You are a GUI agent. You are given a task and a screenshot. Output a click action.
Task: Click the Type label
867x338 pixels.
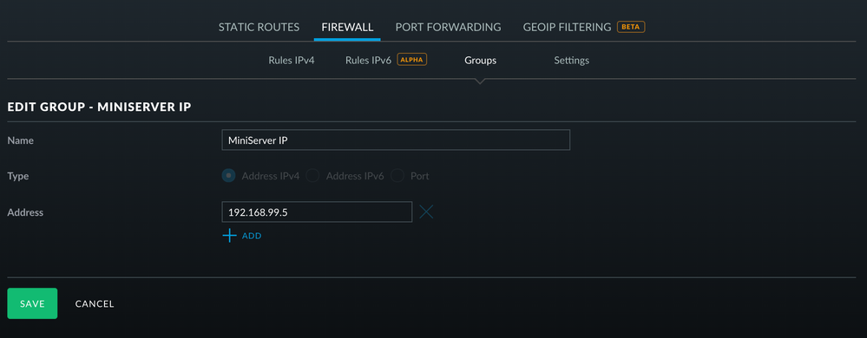[x=18, y=176]
